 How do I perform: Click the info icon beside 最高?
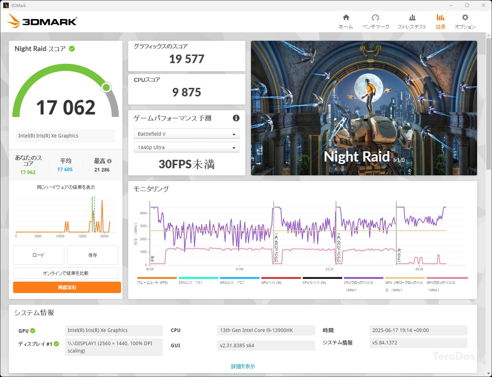tap(110, 161)
